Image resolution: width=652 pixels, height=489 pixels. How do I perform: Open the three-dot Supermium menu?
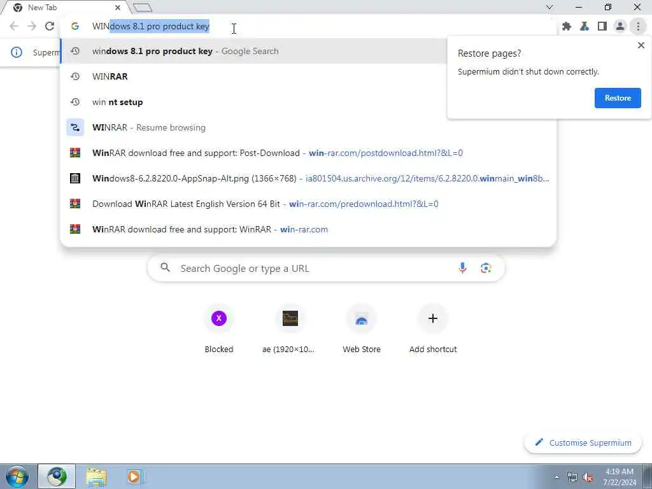638,26
